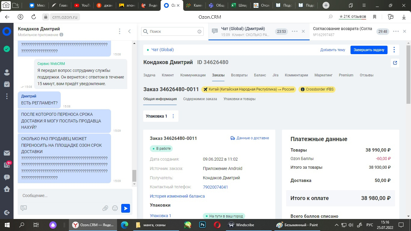Click the Данные о доставке link
Screen dimensions: 411x231
pyautogui.click(x=250, y=138)
